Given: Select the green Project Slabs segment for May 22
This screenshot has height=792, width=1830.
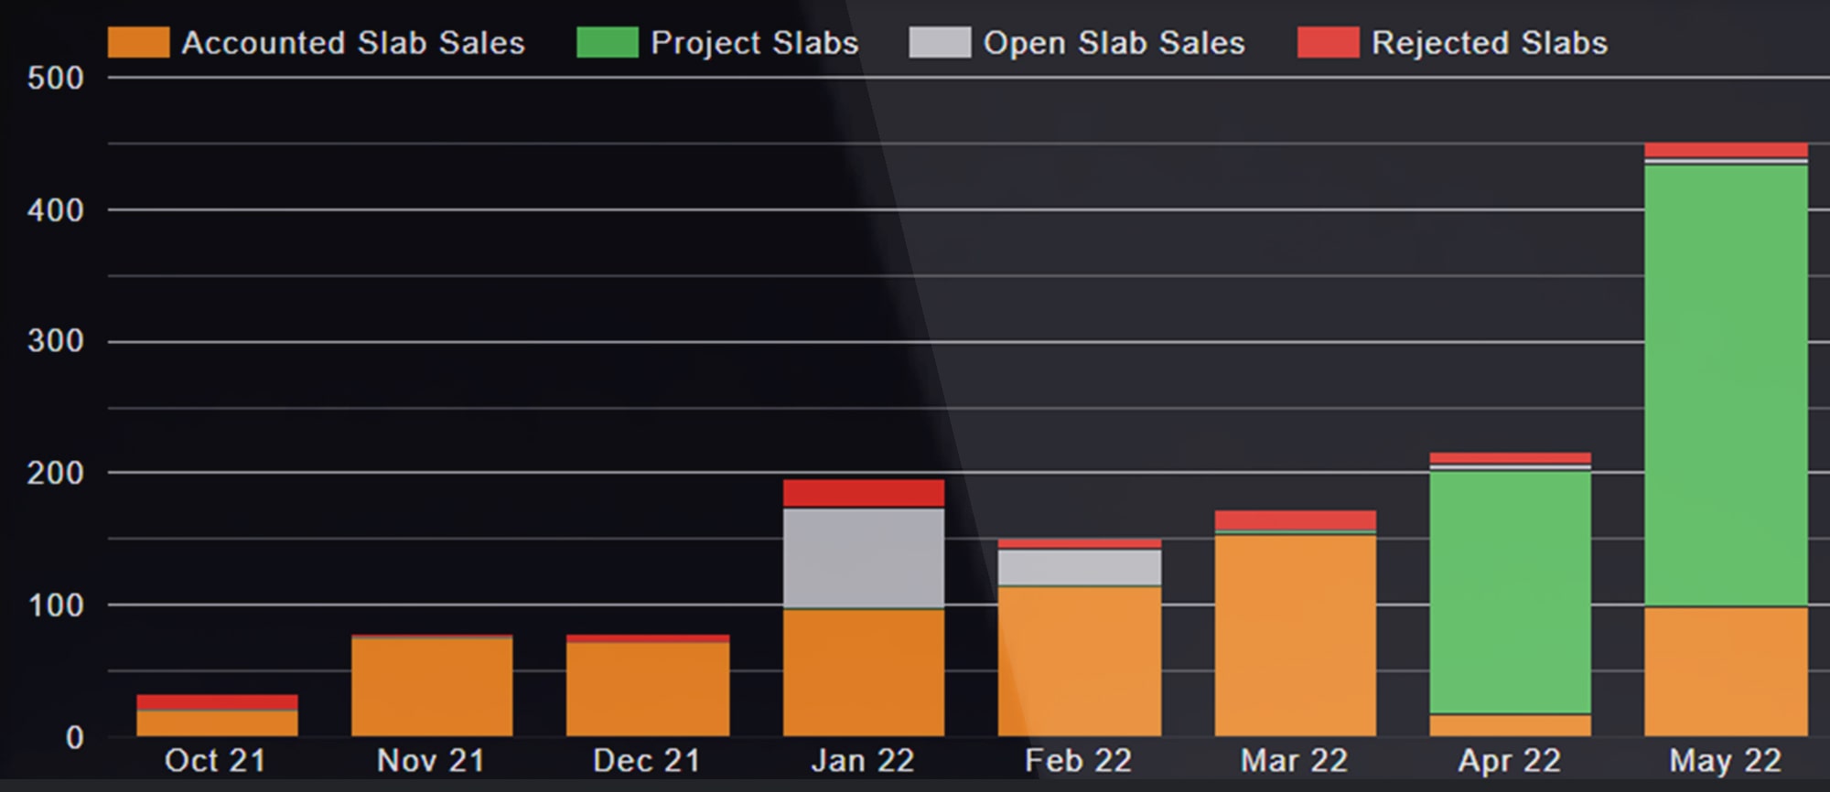Looking at the screenshot, I should [1726, 384].
